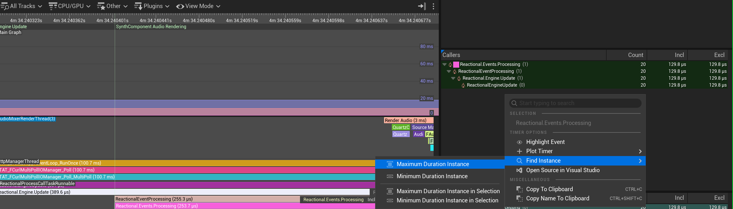The height and width of the screenshot is (209, 733).
Task: Click the Maximum Duration Instance icon
Action: click(390, 164)
